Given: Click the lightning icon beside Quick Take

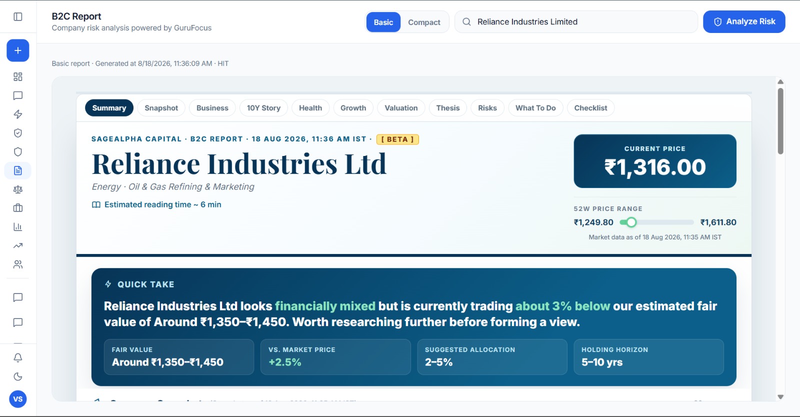Looking at the screenshot, I should (108, 284).
